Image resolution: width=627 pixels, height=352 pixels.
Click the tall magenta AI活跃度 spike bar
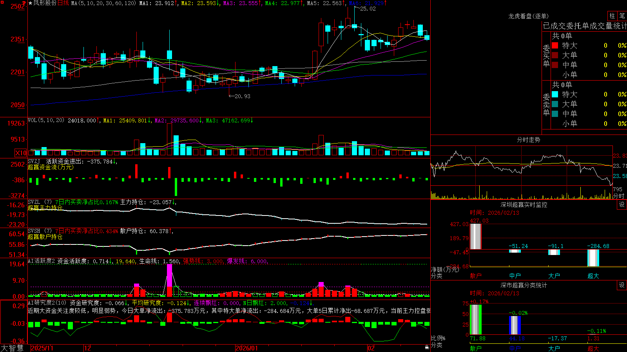click(169, 276)
